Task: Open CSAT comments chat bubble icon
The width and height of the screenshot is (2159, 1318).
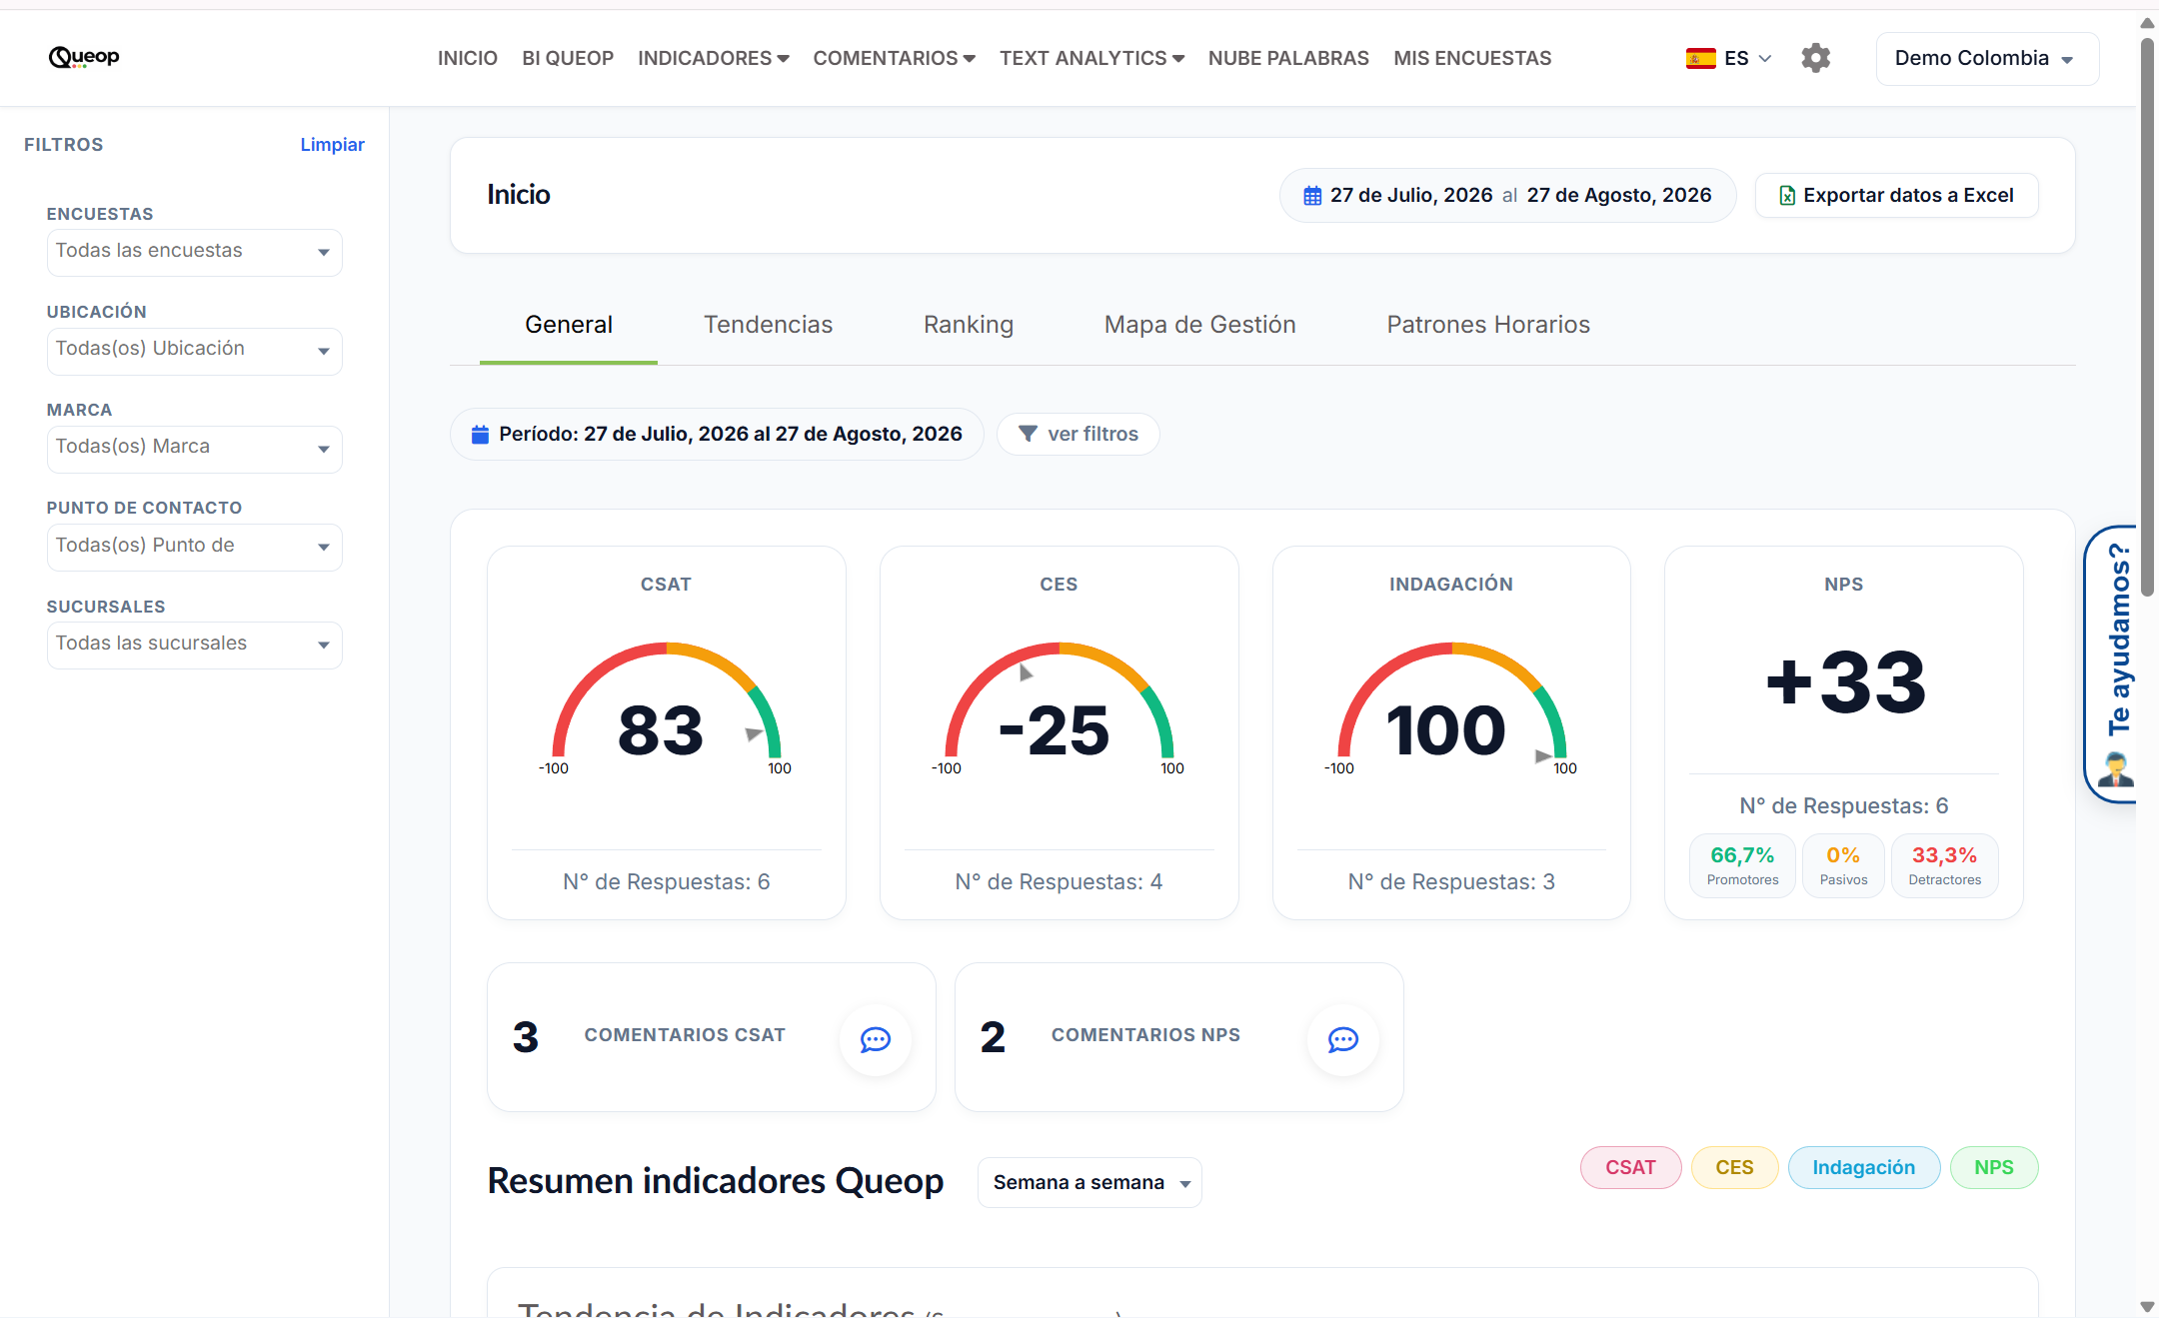Action: pos(876,1039)
